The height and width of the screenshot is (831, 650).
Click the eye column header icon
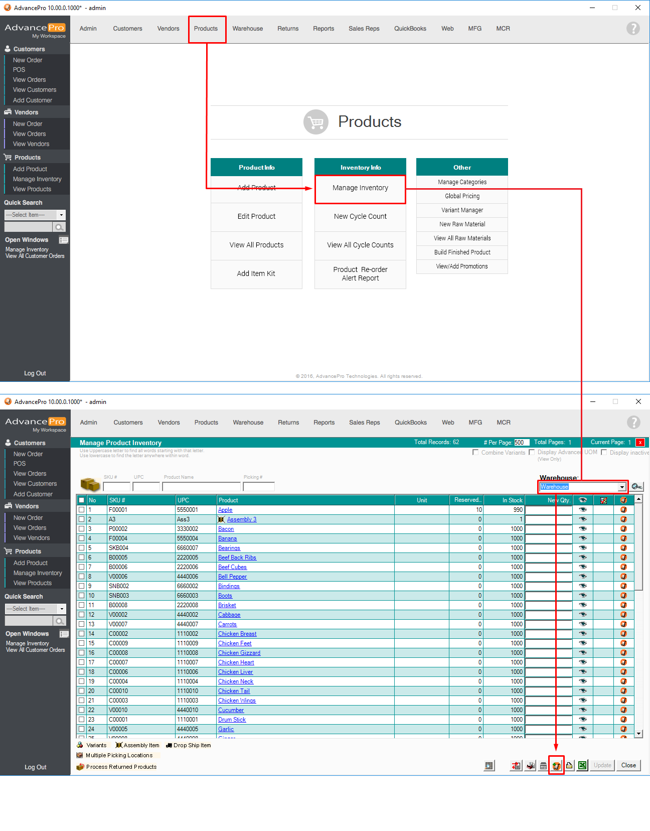(583, 500)
